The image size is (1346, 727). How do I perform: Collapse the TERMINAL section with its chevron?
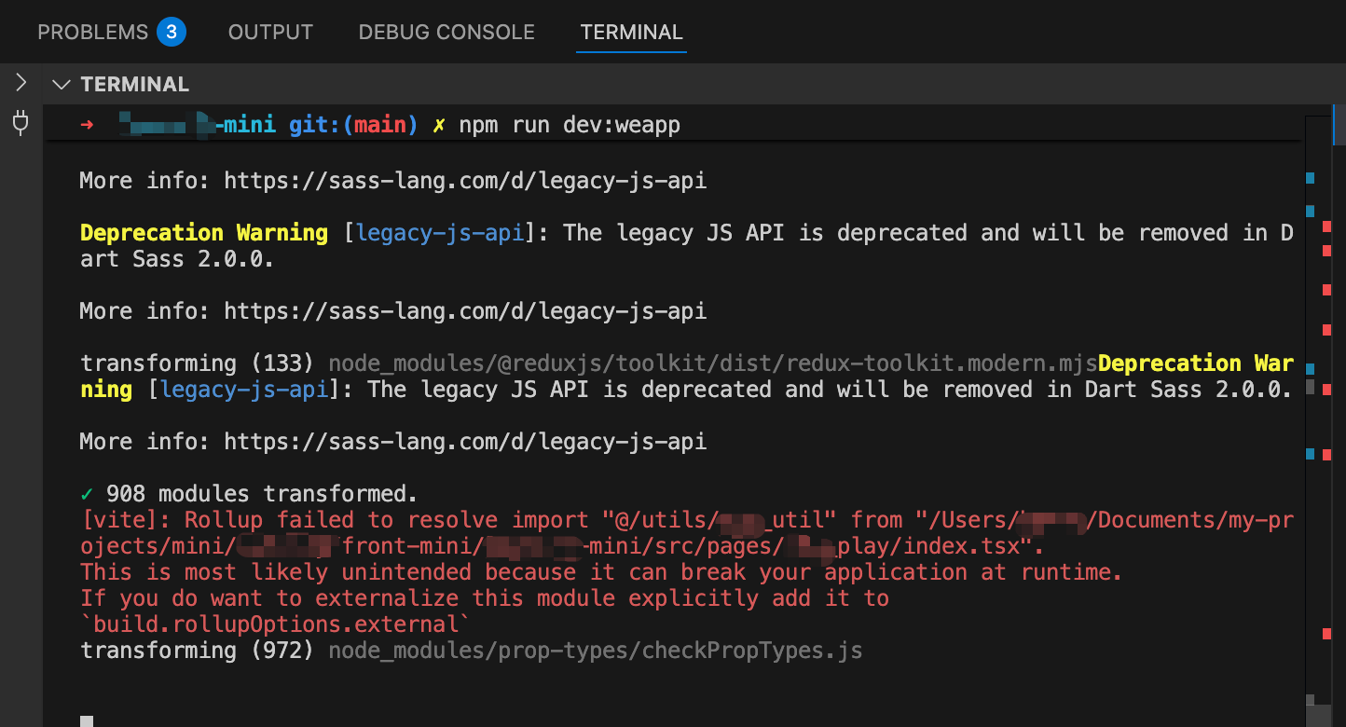62,84
